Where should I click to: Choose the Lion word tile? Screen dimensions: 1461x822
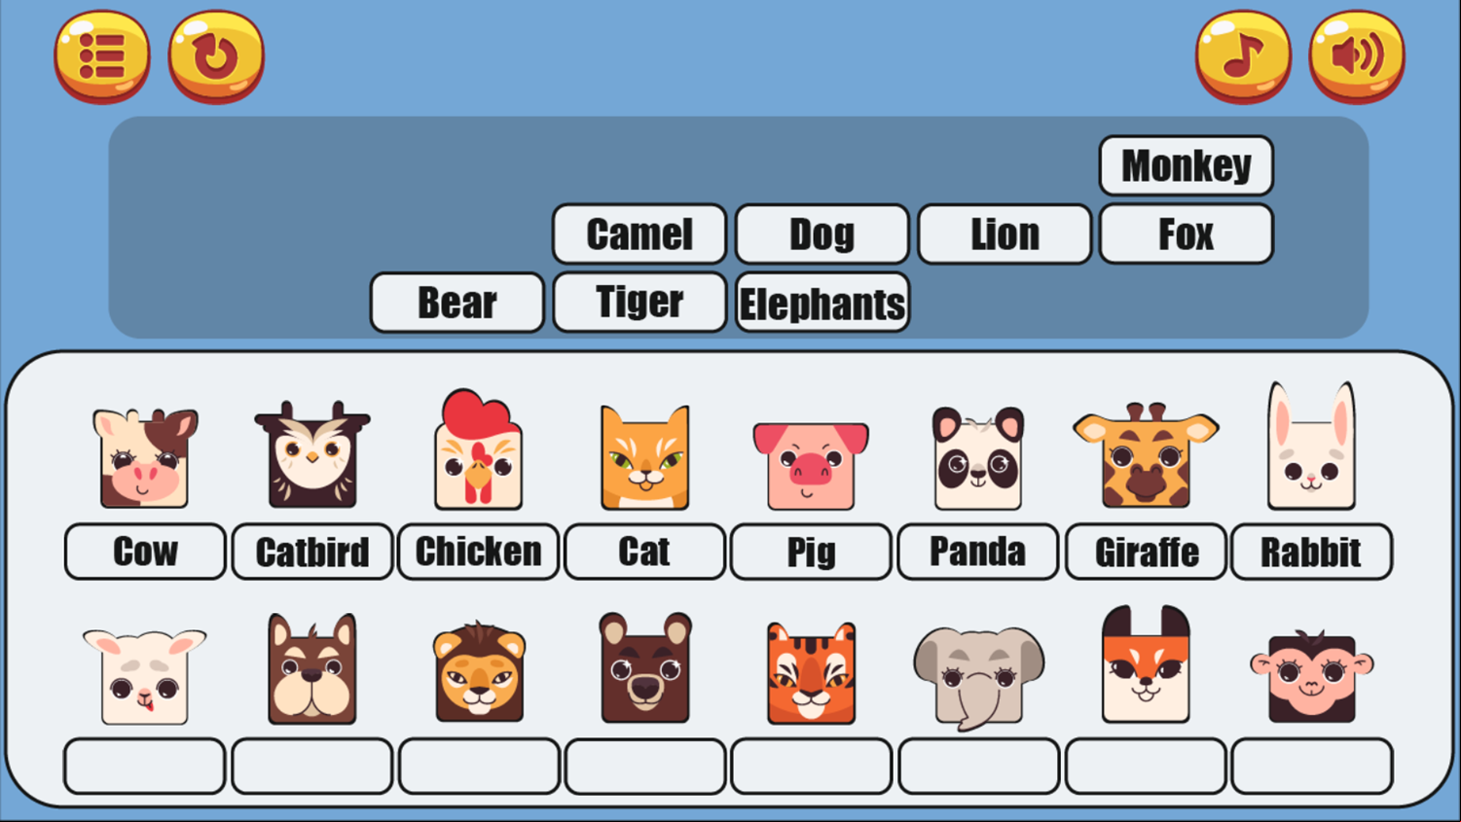pos(1004,233)
